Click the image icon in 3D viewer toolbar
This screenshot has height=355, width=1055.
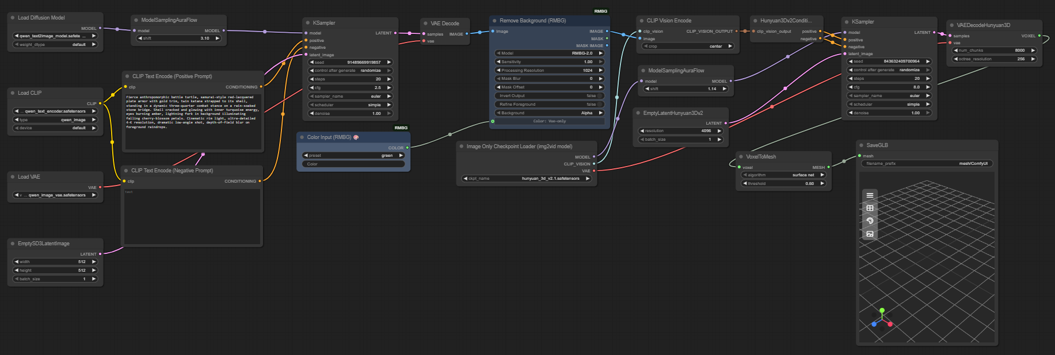(870, 234)
